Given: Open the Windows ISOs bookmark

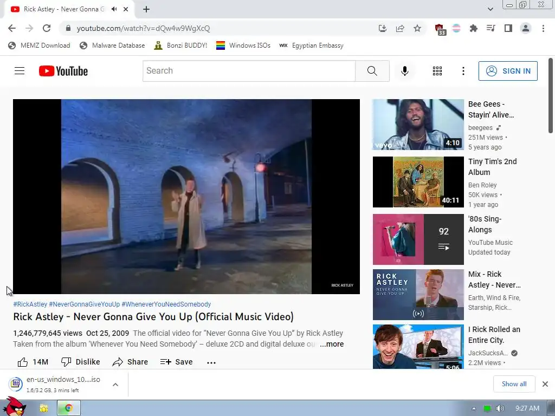Looking at the screenshot, I should pyautogui.click(x=243, y=45).
